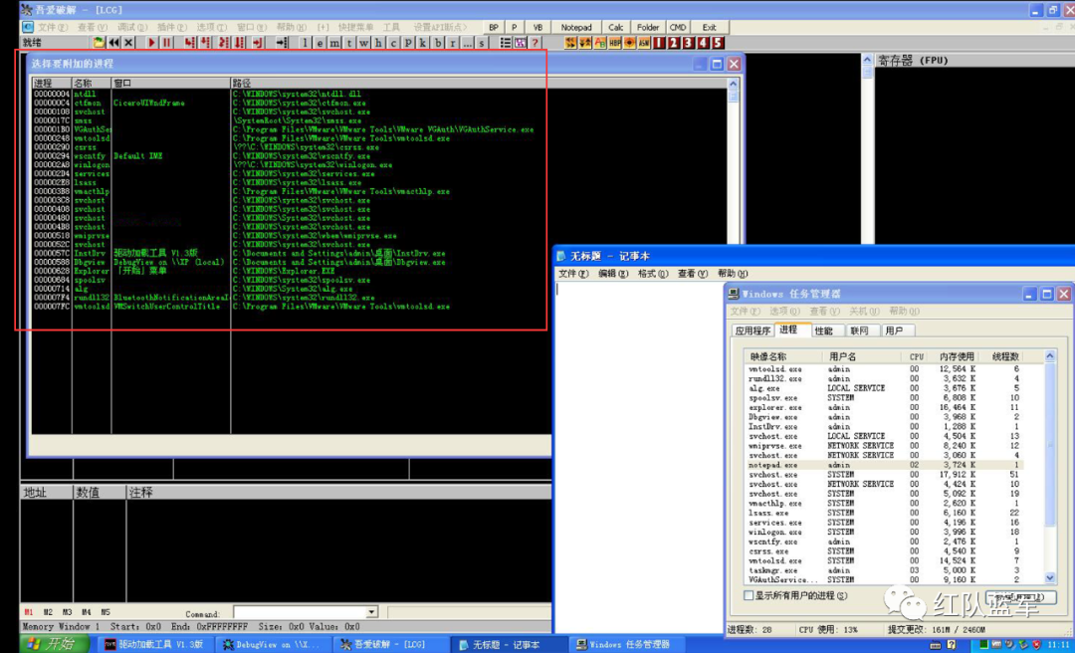Screen dimensions: 1075x653
Task: Launch Notepad from OllyDbg top bar
Action: click(576, 28)
